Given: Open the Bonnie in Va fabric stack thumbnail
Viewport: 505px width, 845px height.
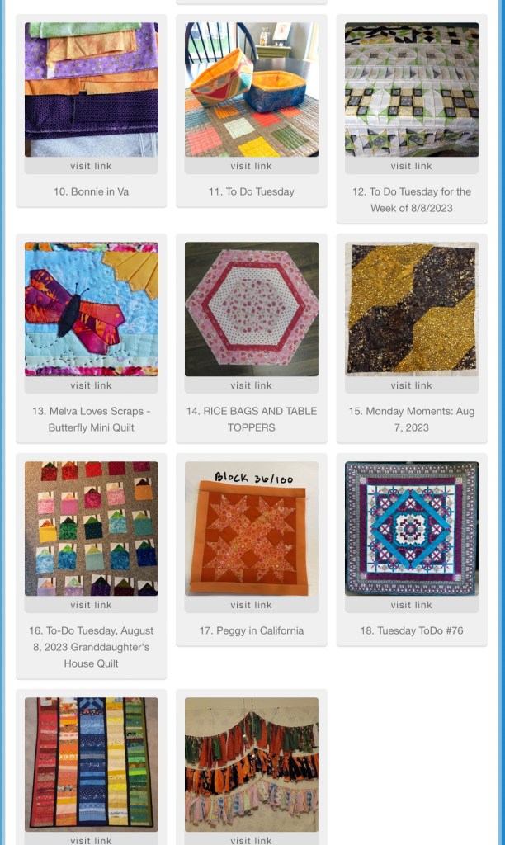Looking at the screenshot, I should tap(91, 89).
